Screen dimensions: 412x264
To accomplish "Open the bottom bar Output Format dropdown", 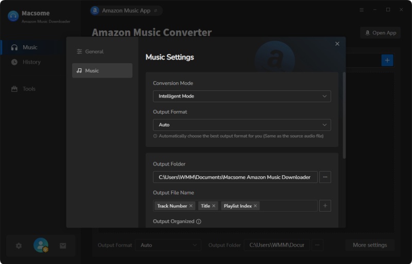I will click(168, 245).
